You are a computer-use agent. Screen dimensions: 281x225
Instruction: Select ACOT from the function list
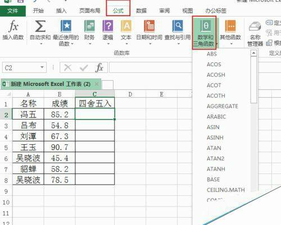tap(214, 85)
